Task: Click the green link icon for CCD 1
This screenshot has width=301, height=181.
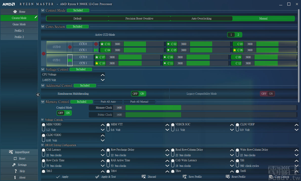Action: 70,60
